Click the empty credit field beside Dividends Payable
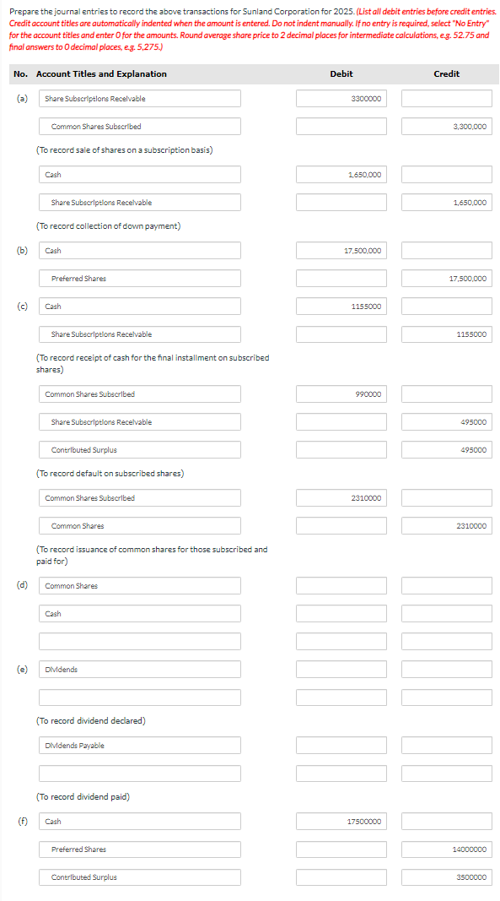Viewport: 500px width, 901px height. (446, 745)
